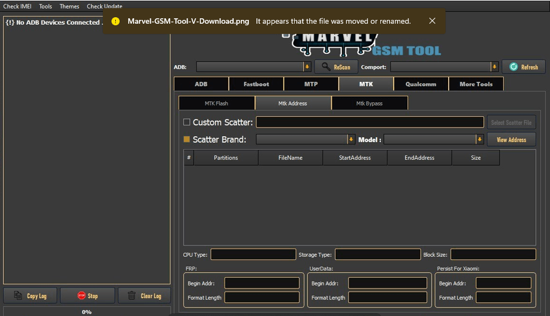
Task: Open the Tools menu
Action: (45, 6)
